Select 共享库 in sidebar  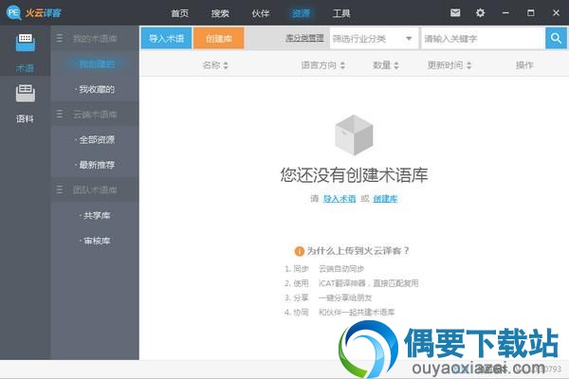pos(95,215)
